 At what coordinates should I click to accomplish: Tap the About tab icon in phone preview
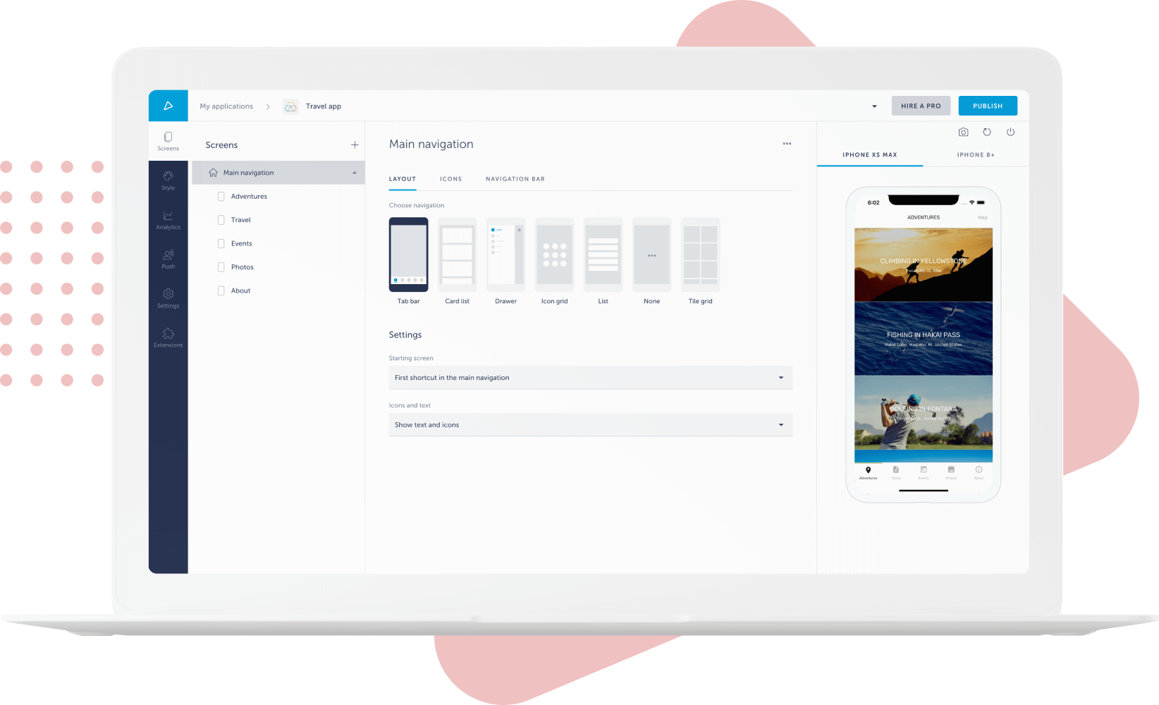(979, 470)
